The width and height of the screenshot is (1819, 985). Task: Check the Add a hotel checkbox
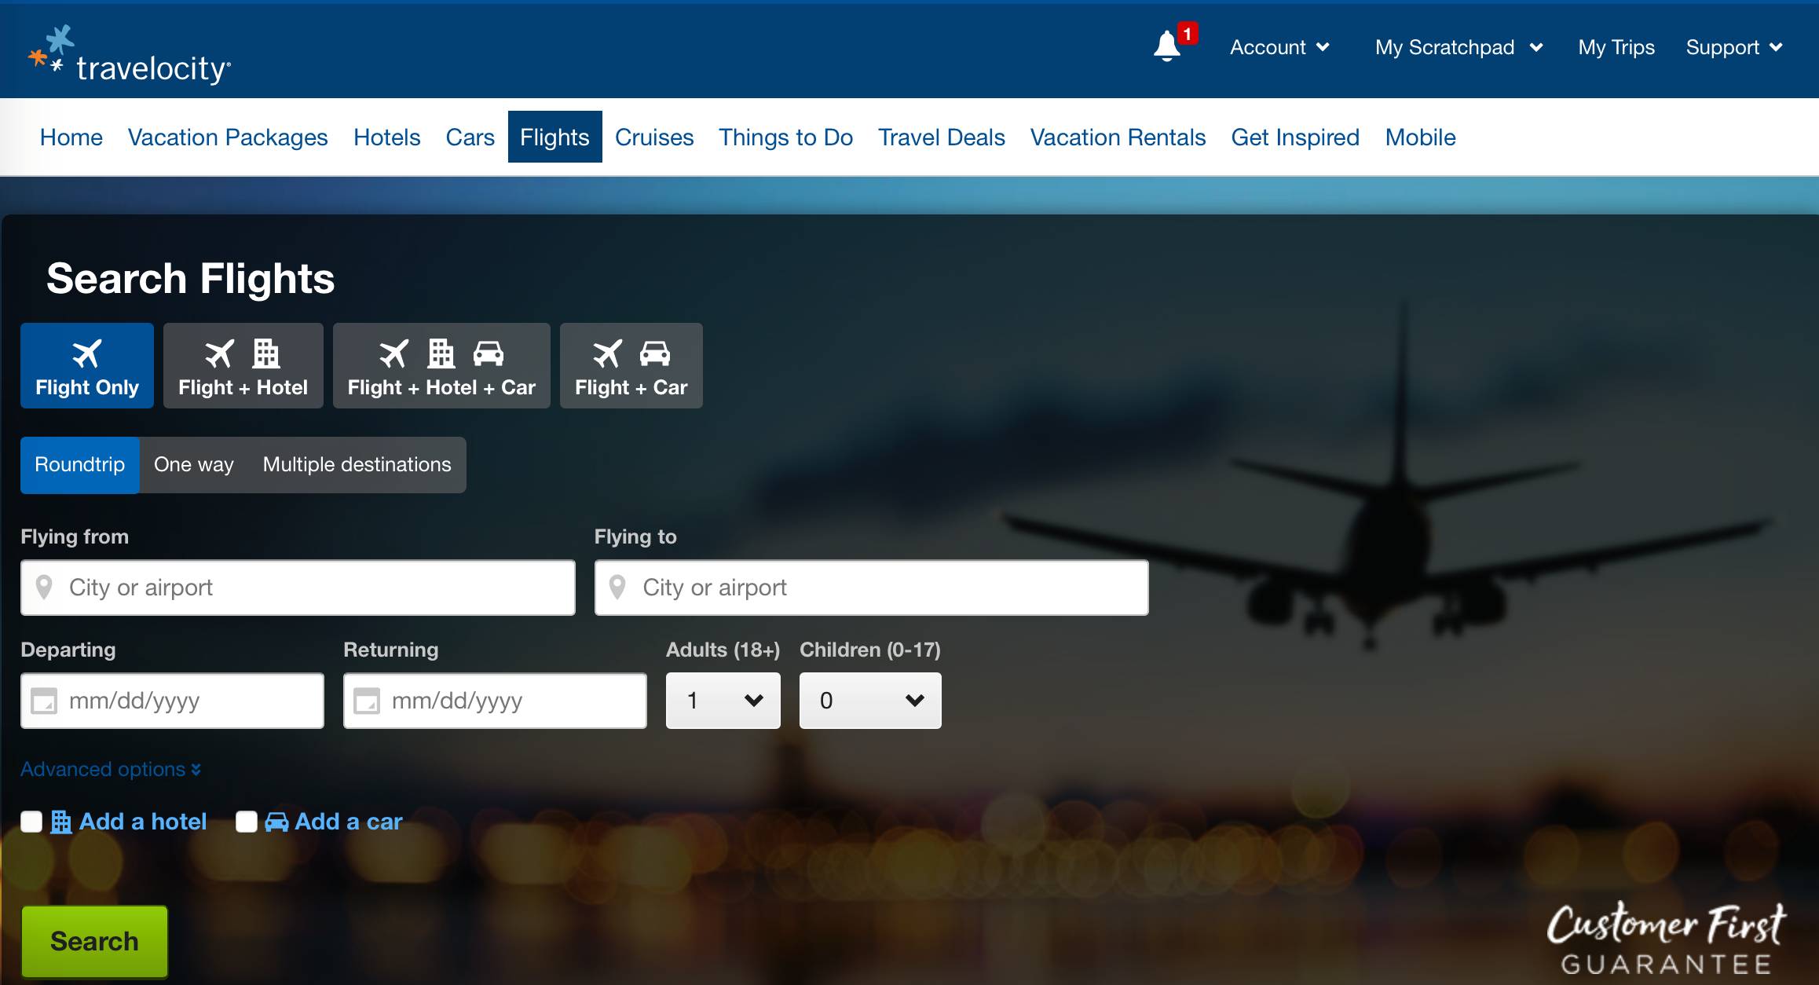tap(31, 822)
